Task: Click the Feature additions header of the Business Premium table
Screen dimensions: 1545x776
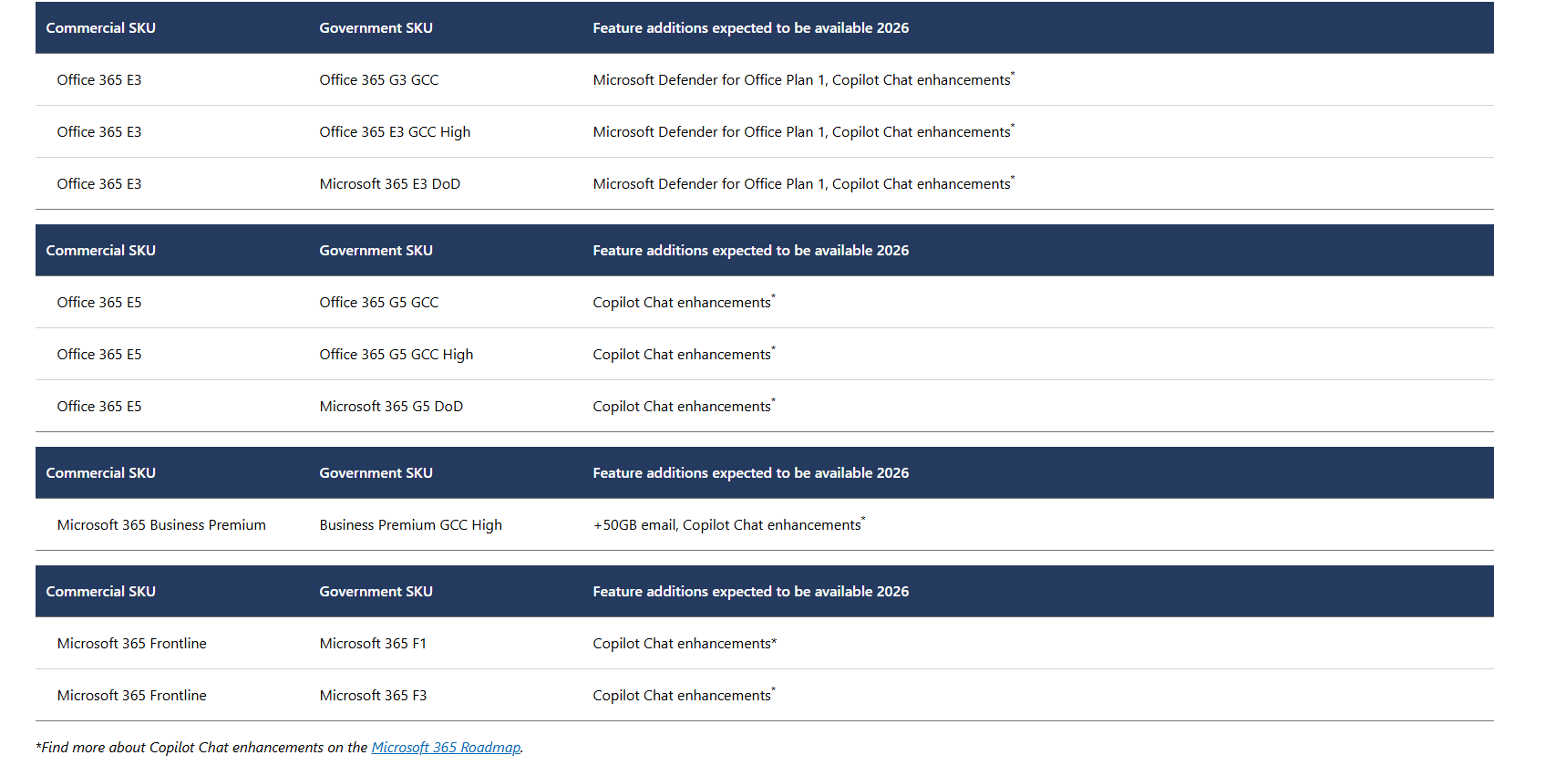Action: 751,473
